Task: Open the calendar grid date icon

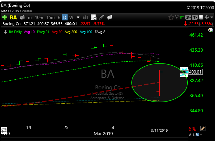Action: (x=94, y=17)
